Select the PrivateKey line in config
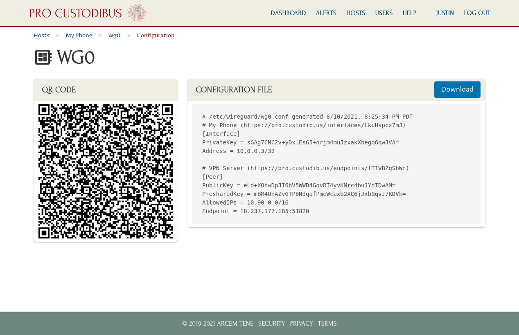Image resolution: width=519 pixels, height=335 pixels. (300, 142)
